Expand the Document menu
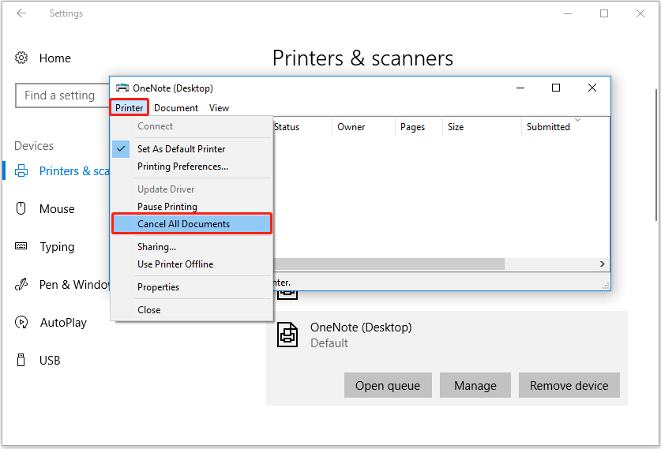The image size is (661, 449). pos(176,108)
